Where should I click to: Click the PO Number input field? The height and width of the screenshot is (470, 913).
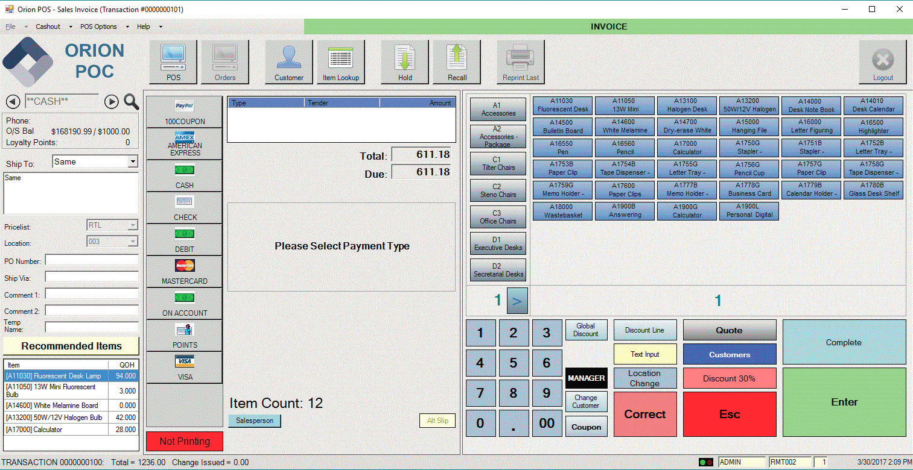point(92,261)
